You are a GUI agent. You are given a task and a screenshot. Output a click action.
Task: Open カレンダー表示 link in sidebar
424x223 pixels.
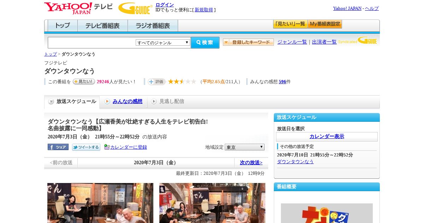(x=327, y=137)
